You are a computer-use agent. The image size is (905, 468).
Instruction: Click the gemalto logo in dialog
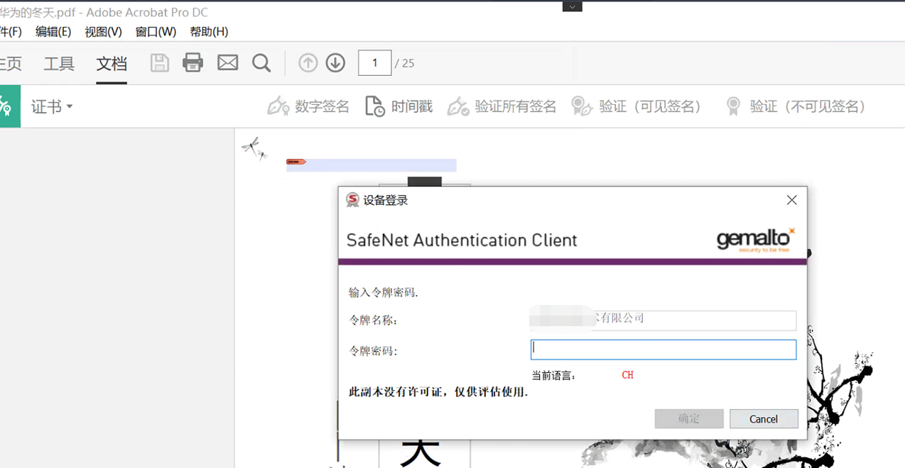click(x=756, y=240)
